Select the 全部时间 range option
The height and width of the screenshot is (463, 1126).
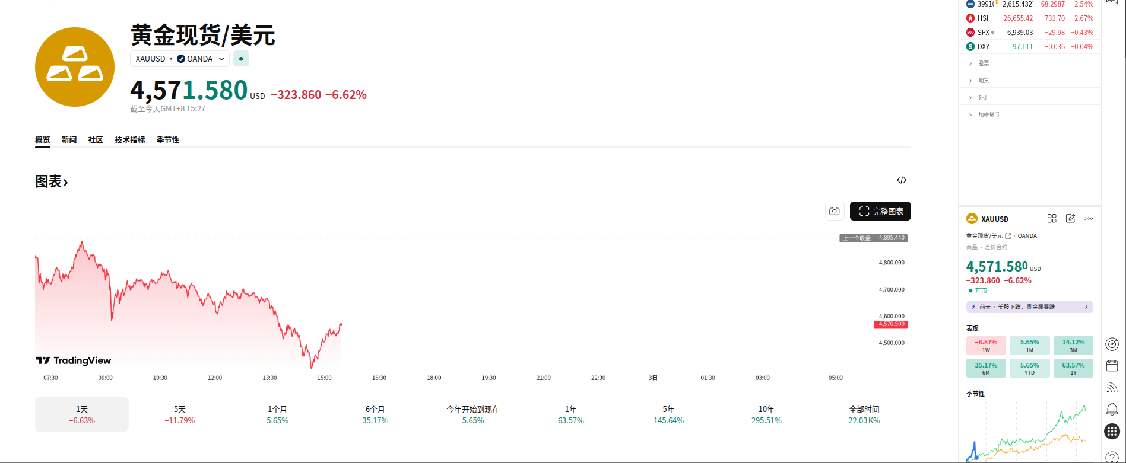point(864,414)
